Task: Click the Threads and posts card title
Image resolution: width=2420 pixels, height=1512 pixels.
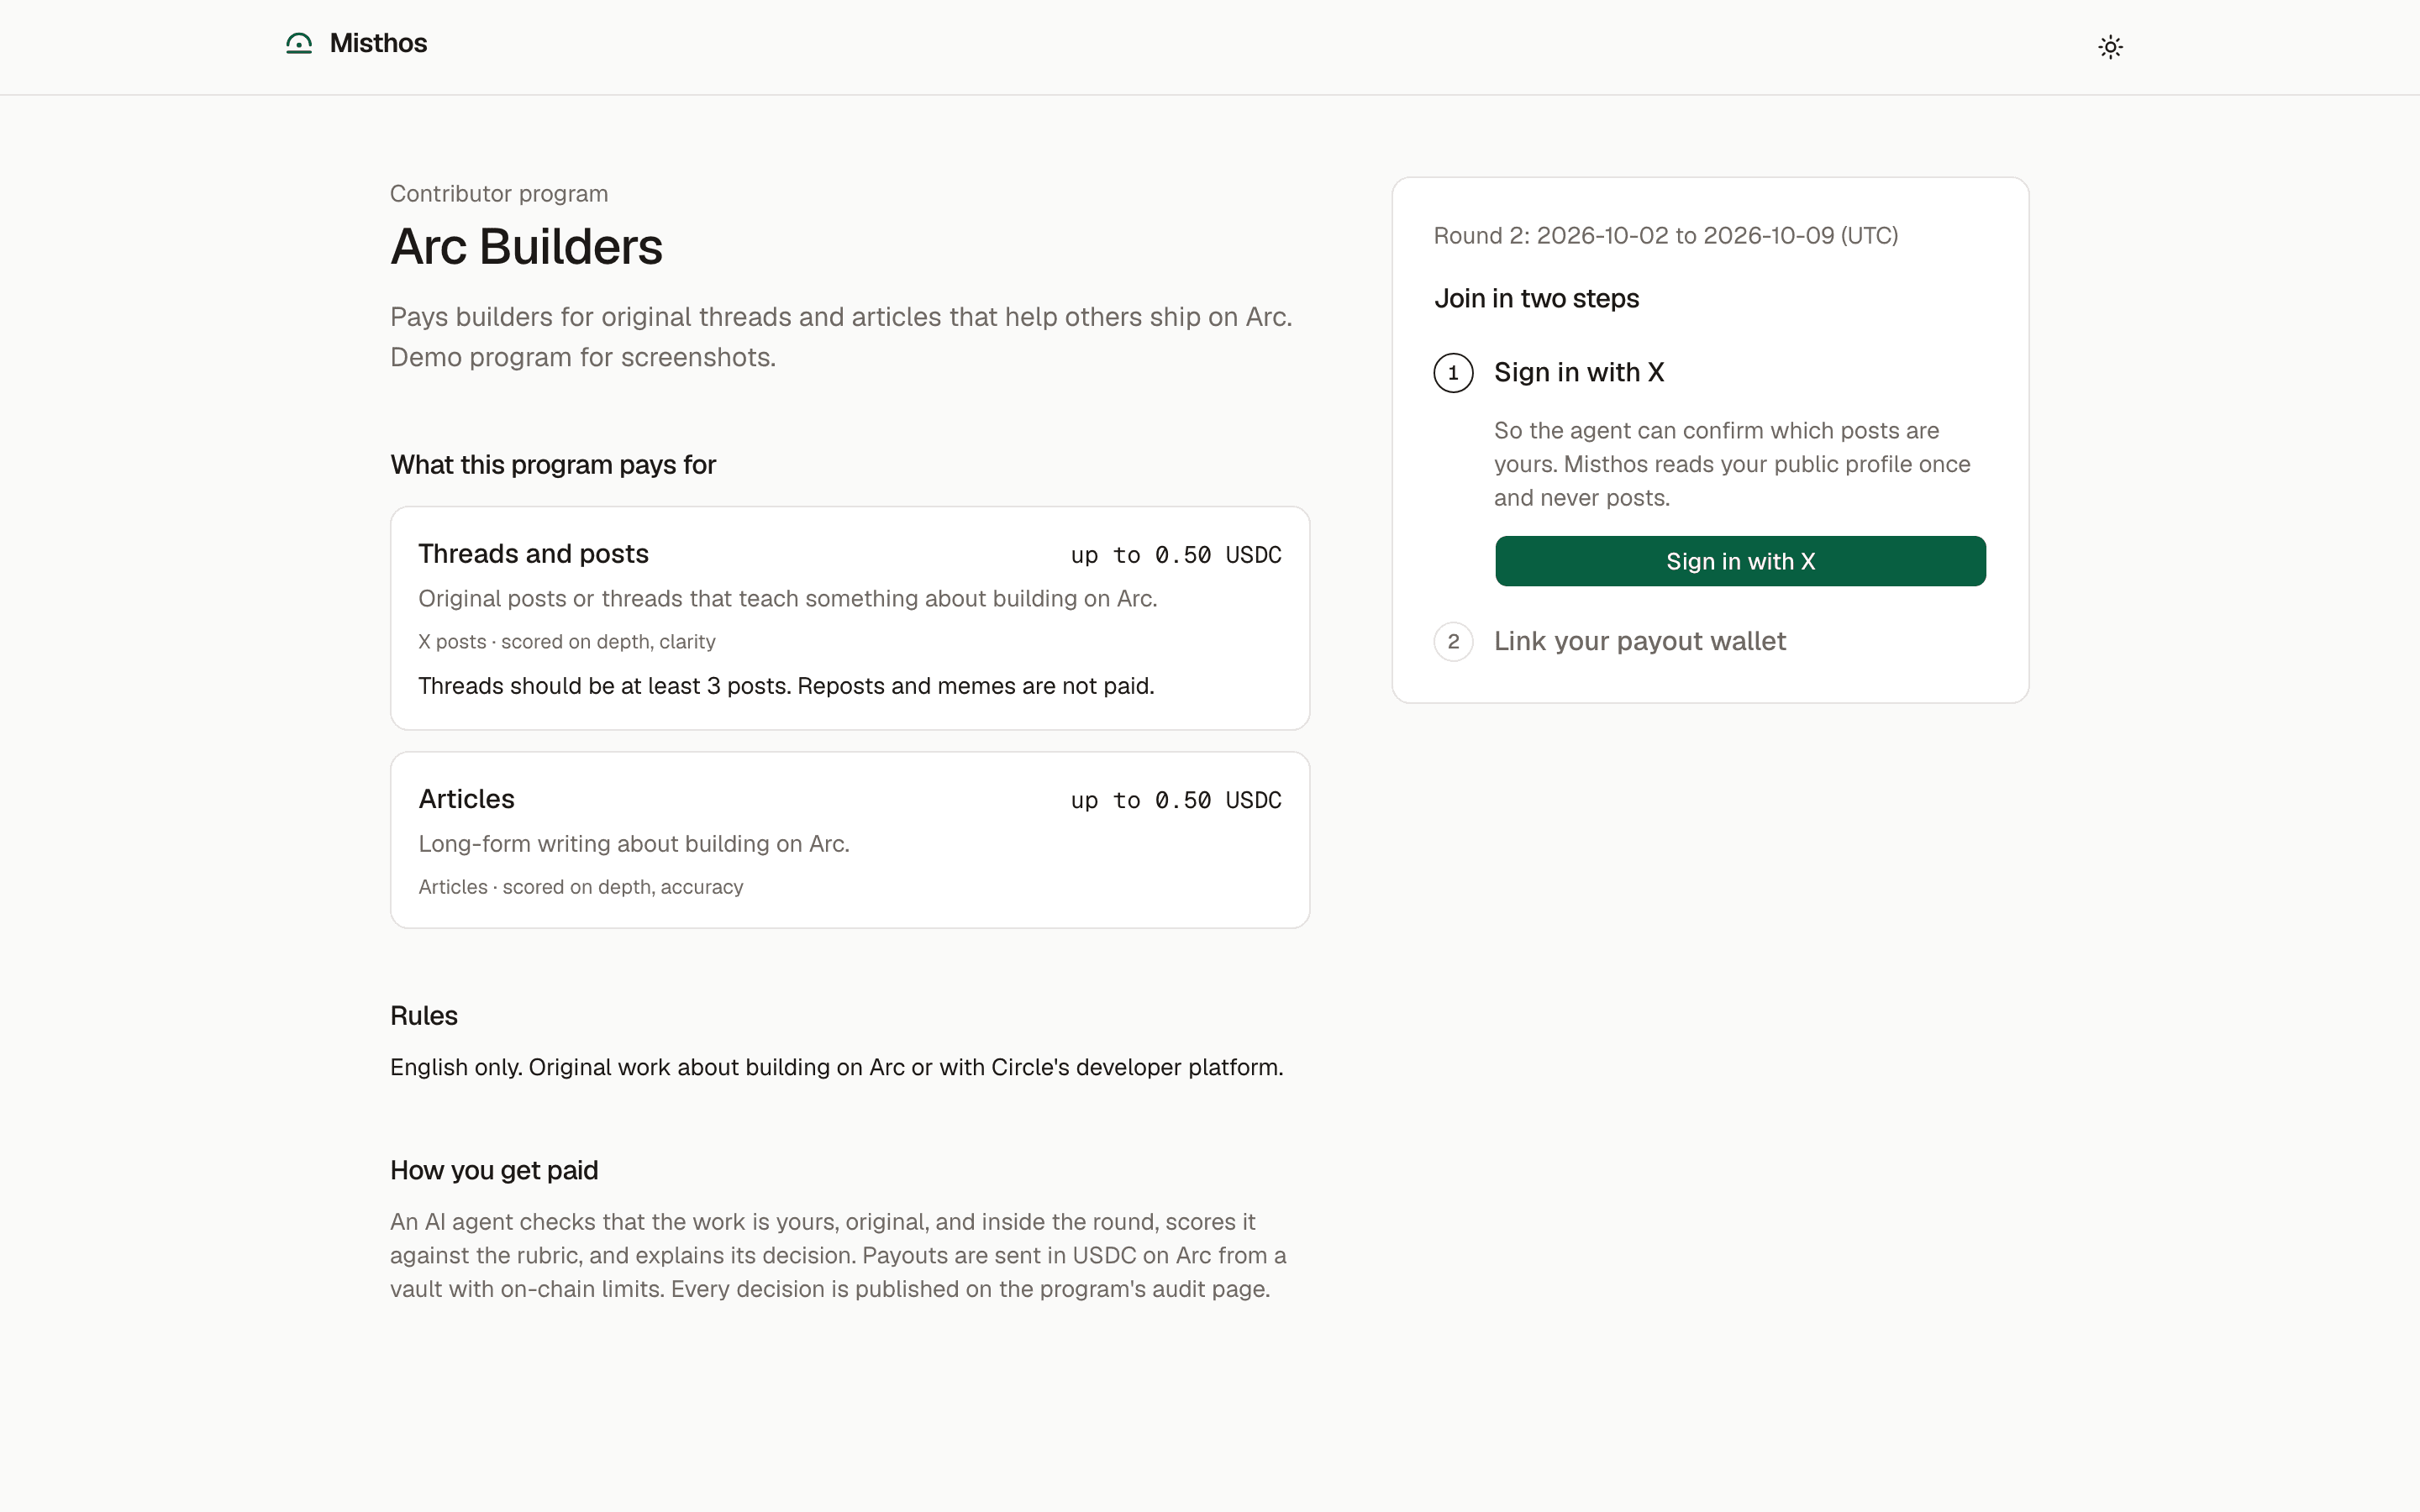Action: pos(533,554)
